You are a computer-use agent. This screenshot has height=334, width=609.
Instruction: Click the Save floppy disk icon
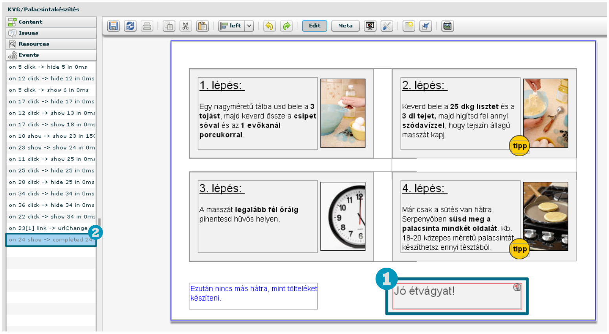[x=114, y=26]
